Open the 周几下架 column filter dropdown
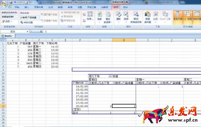The width and height of the screenshot is (201, 127). (110, 76)
